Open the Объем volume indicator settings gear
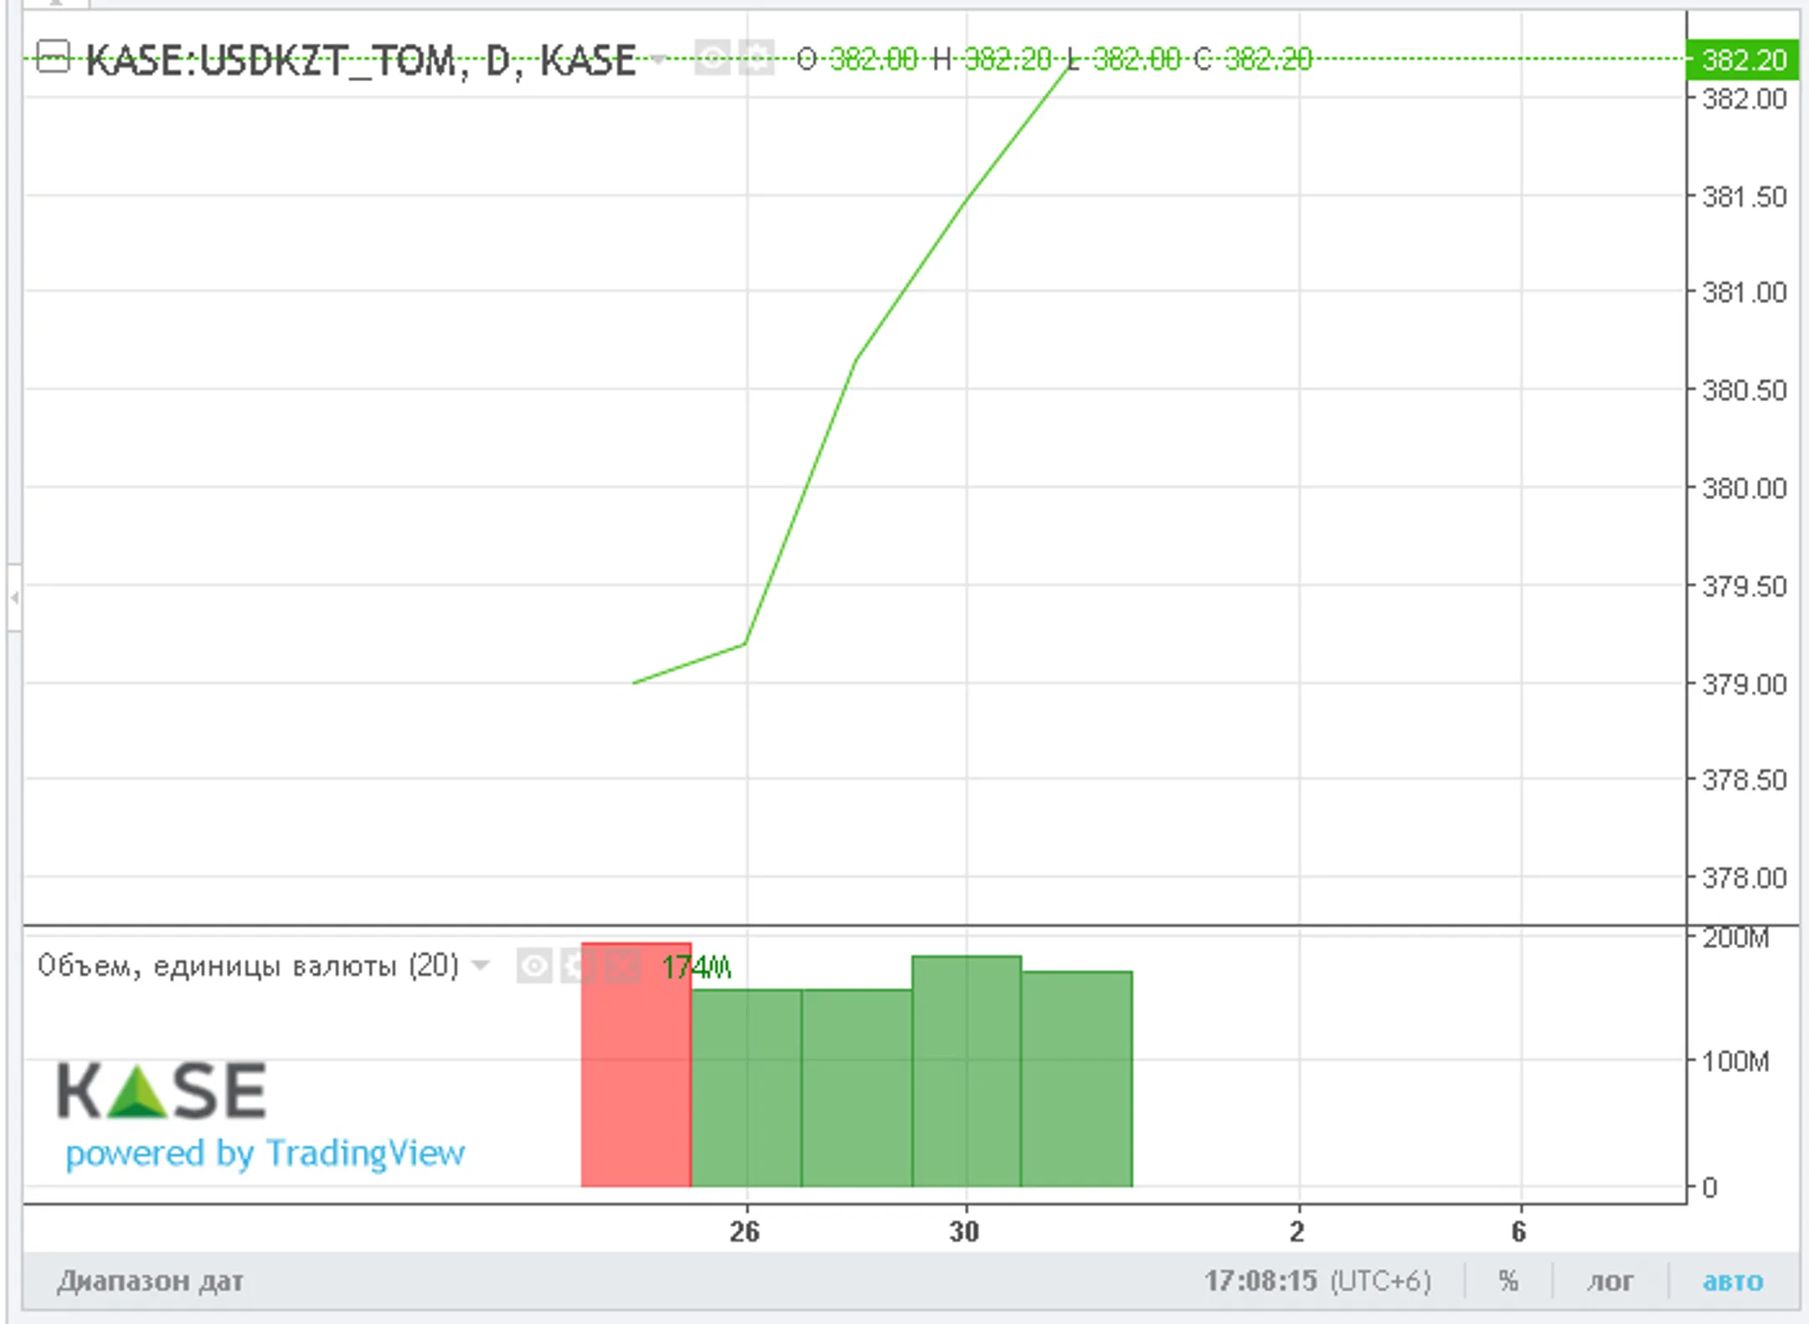 coord(578,966)
